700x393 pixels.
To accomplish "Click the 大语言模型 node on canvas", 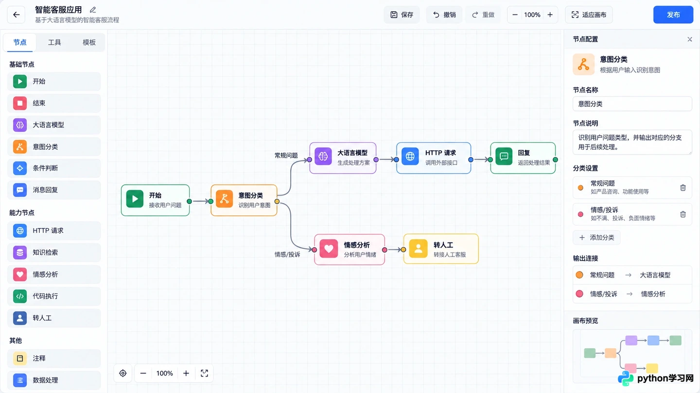I will [343, 158].
